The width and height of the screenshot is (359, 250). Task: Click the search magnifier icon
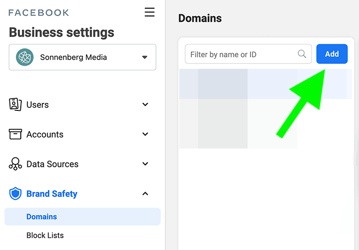pyautogui.click(x=302, y=54)
